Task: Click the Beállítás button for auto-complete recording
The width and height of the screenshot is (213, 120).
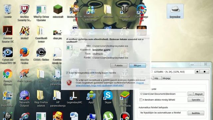Action: point(196,113)
